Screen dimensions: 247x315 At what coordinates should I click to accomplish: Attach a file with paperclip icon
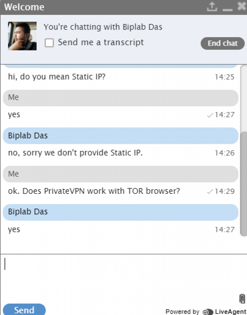[x=242, y=298]
